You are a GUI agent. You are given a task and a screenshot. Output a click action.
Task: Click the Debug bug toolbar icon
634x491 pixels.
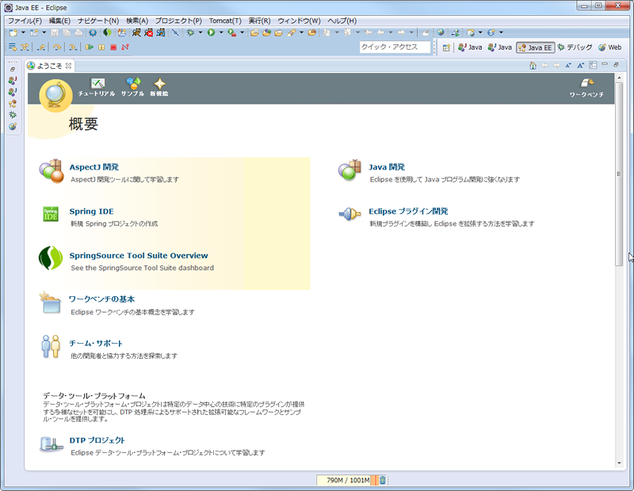(x=190, y=32)
